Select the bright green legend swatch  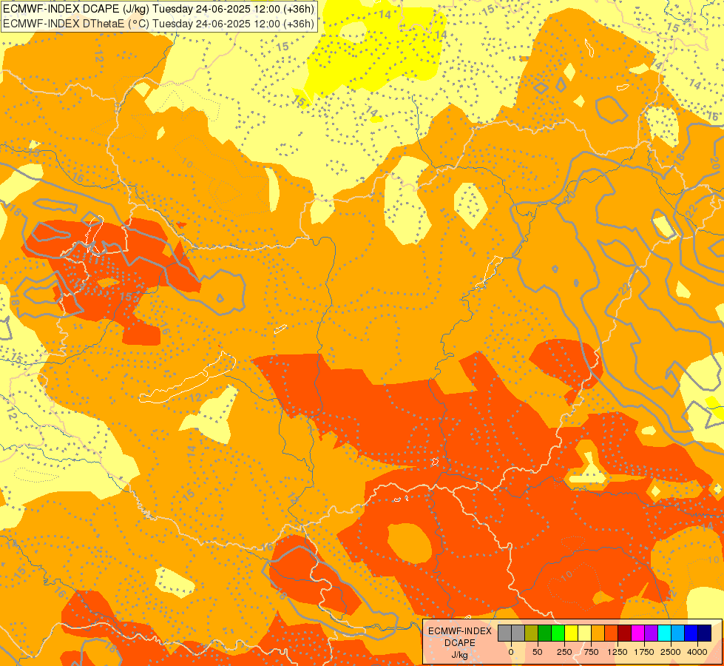tap(558, 633)
